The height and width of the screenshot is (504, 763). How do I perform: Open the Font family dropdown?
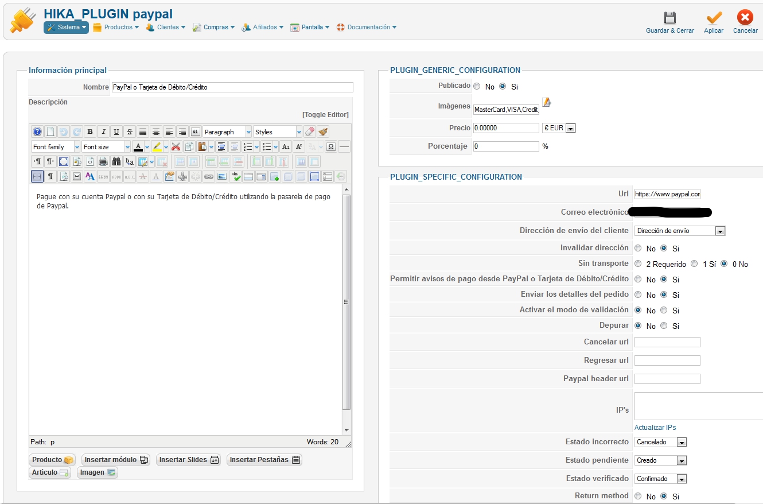[x=56, y=146]
